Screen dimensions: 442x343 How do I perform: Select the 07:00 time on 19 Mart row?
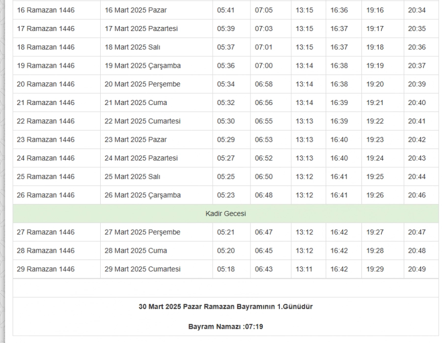pos(264,66)
